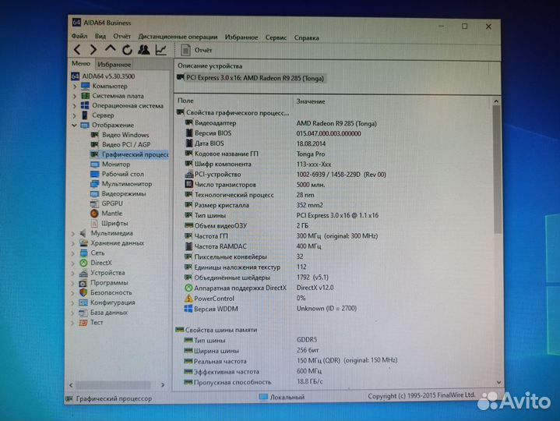Select Видео PCI / AGP in the tree
Screen dimensions: 560x421
[x=121, y=144]
